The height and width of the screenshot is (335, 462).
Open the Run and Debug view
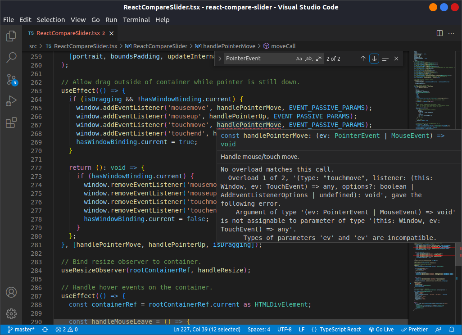click(11, 101)
